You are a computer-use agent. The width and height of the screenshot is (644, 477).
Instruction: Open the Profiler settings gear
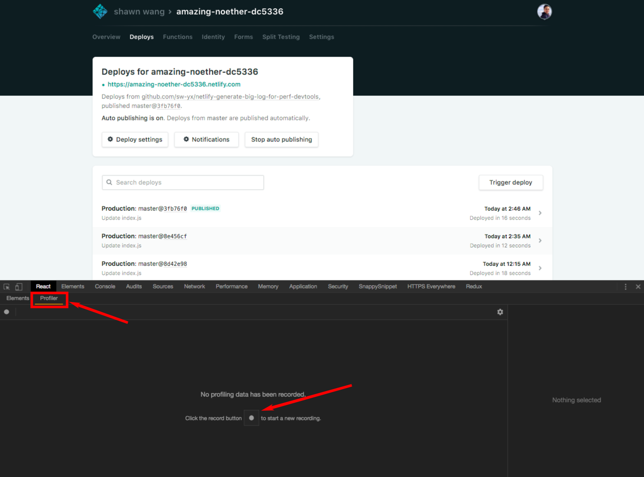click(500, 312)
